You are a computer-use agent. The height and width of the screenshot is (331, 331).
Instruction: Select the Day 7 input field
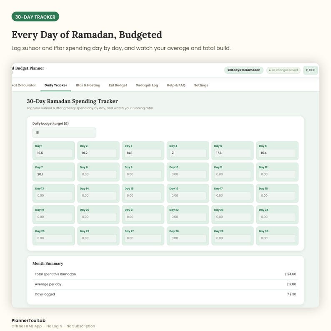[x=54, y=174]
